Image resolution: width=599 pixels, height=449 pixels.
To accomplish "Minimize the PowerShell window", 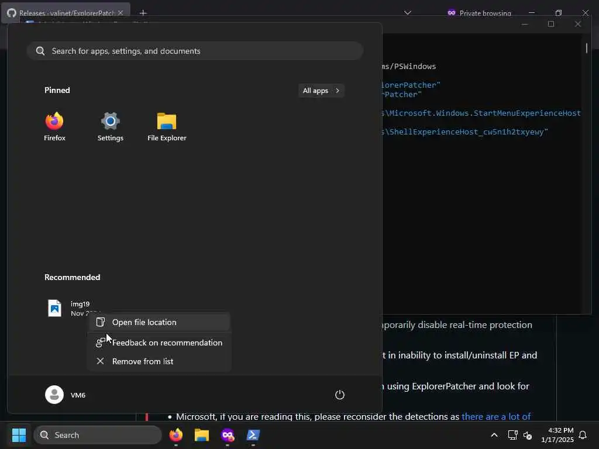I will [525, 24].
